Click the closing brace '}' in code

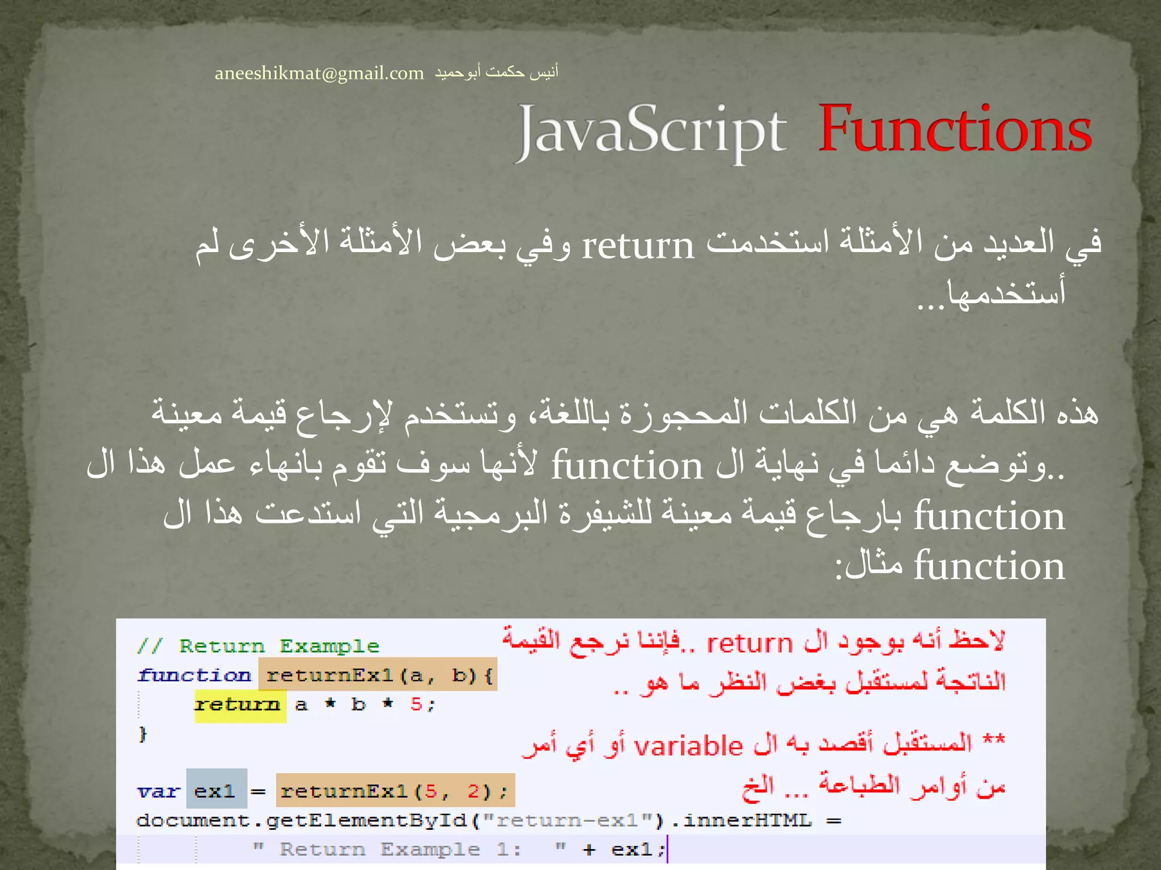point(142,734)
